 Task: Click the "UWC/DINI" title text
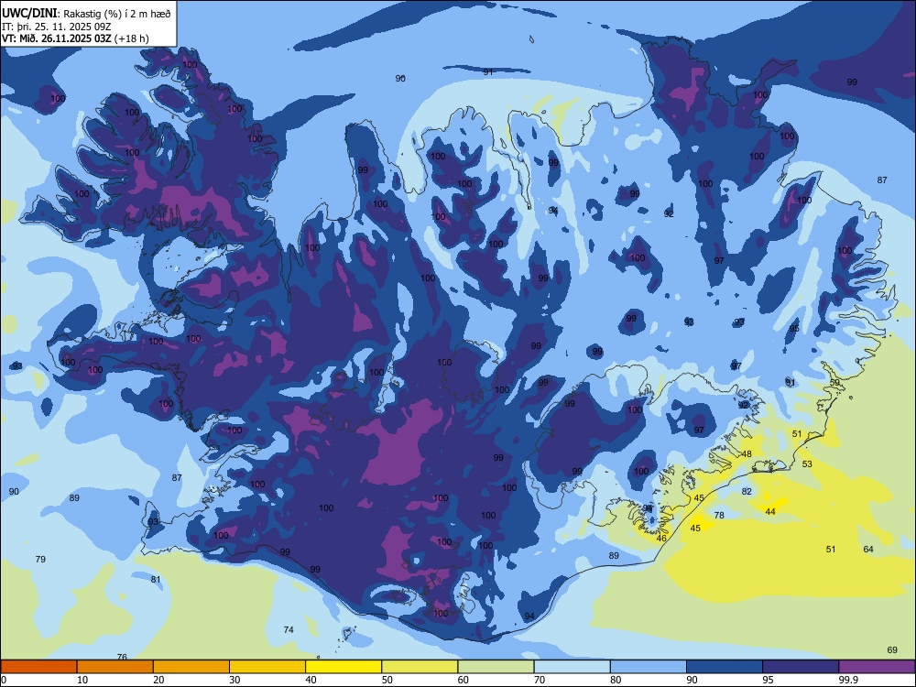click(30, 13)
